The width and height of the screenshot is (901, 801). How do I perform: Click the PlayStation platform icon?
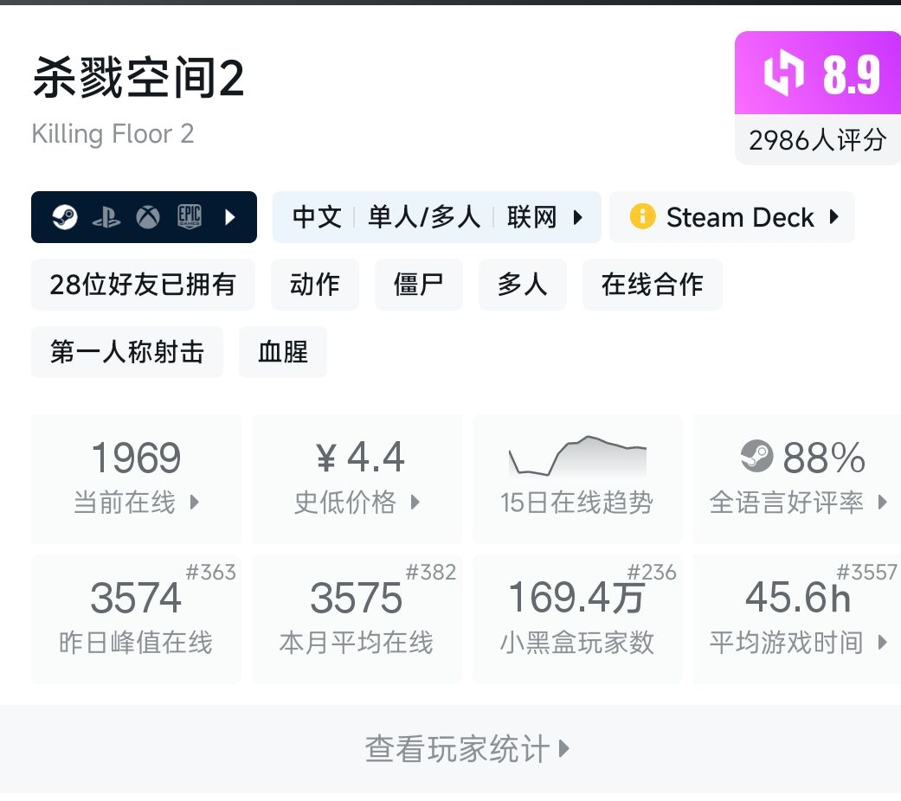coord(106,217)
